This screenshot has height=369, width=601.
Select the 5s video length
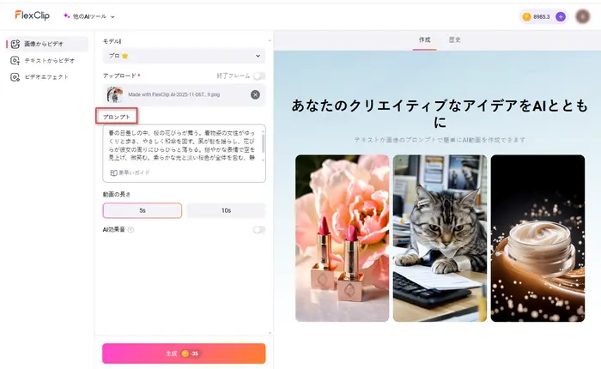[143, 210]
